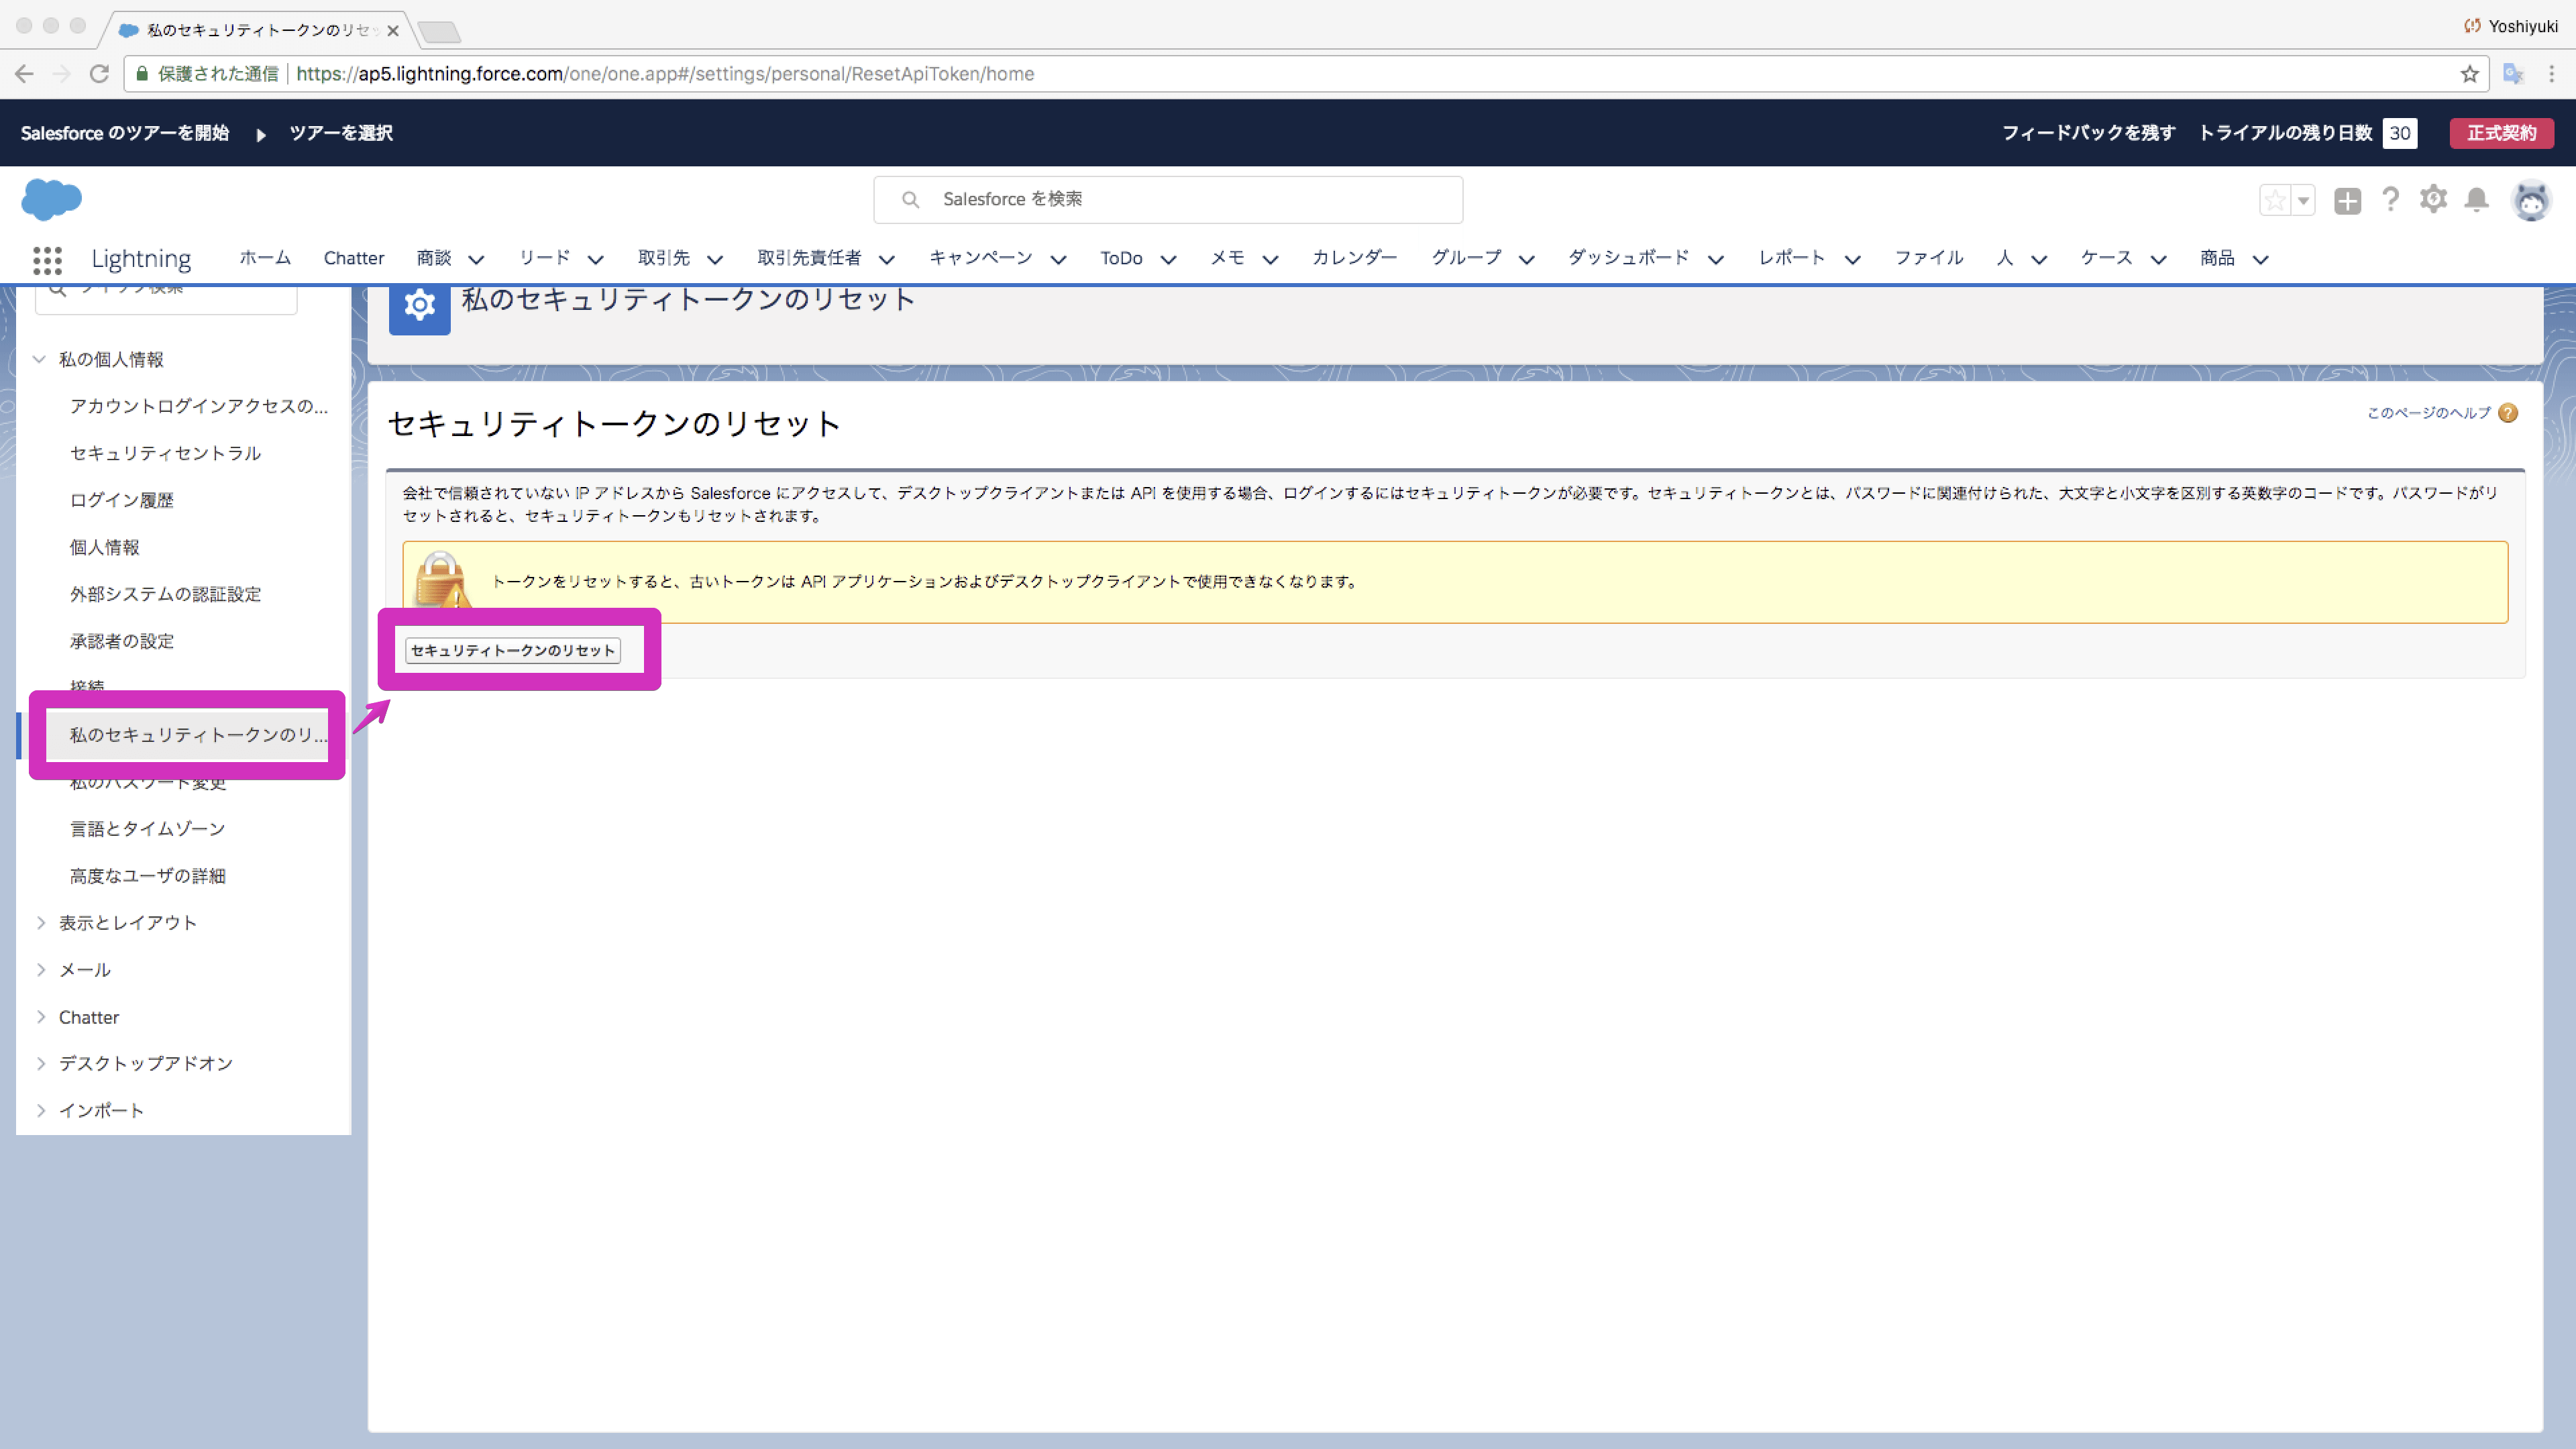
Task: Open the notifications bell
Action: coord(2476,200)
